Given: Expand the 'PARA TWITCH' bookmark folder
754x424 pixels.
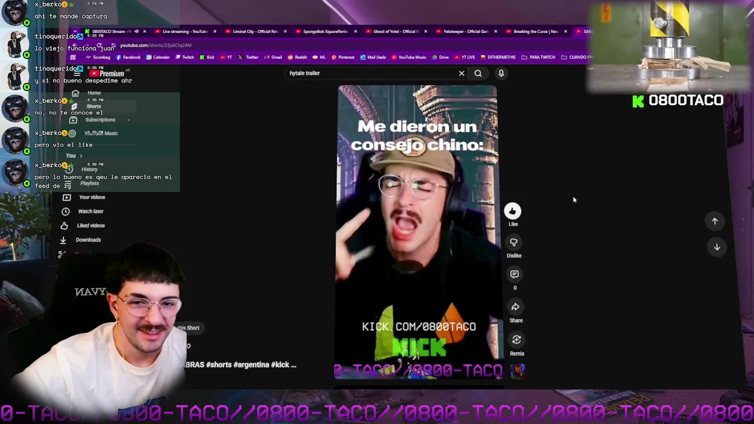Looking at the screenshot, I should [538, 57].
